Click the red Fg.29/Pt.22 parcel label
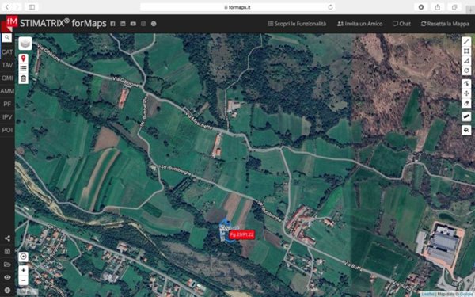The image size is (475, 297). pos(241,234)
